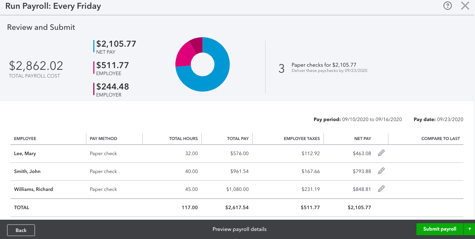Image resolution: width=475 pixels, height=239 pixels.
Task: Select the NET PAY column header
Action: (x=363, y=139)
